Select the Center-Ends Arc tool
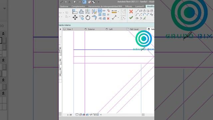The height and width of the screenshot is (120, 213). point(141,15)
